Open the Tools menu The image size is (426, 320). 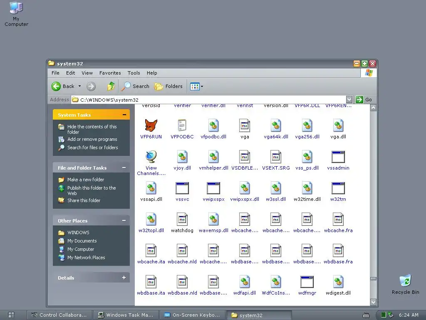(134, 73)
